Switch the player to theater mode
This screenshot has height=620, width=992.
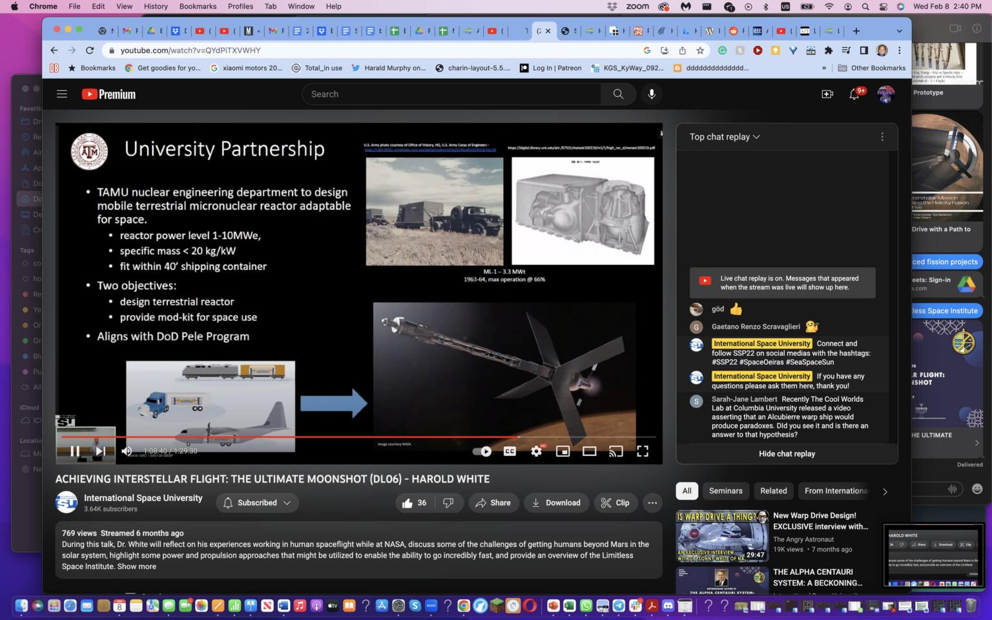[589, 451]
